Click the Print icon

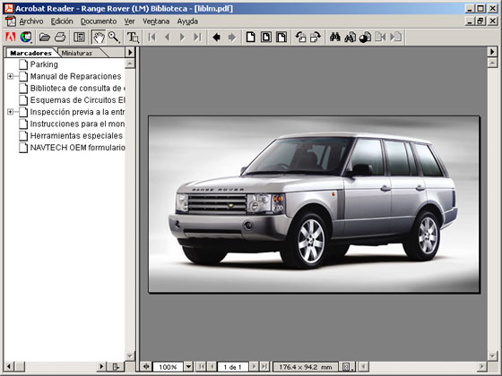tap(60, 37)
